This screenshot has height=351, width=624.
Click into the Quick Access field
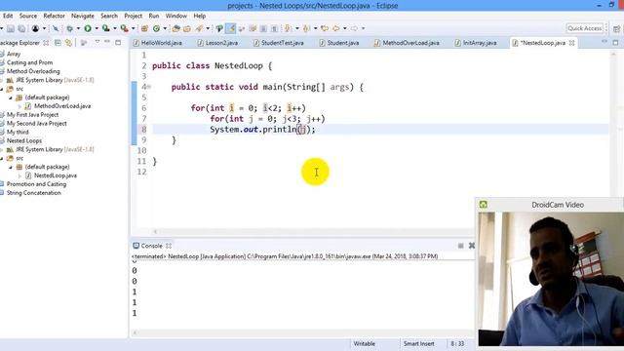point(585,28)
